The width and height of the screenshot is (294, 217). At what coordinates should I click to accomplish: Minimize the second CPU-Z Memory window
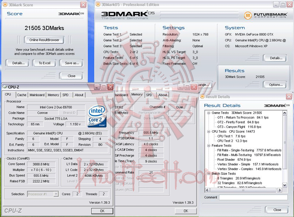(x=180, y=87)
